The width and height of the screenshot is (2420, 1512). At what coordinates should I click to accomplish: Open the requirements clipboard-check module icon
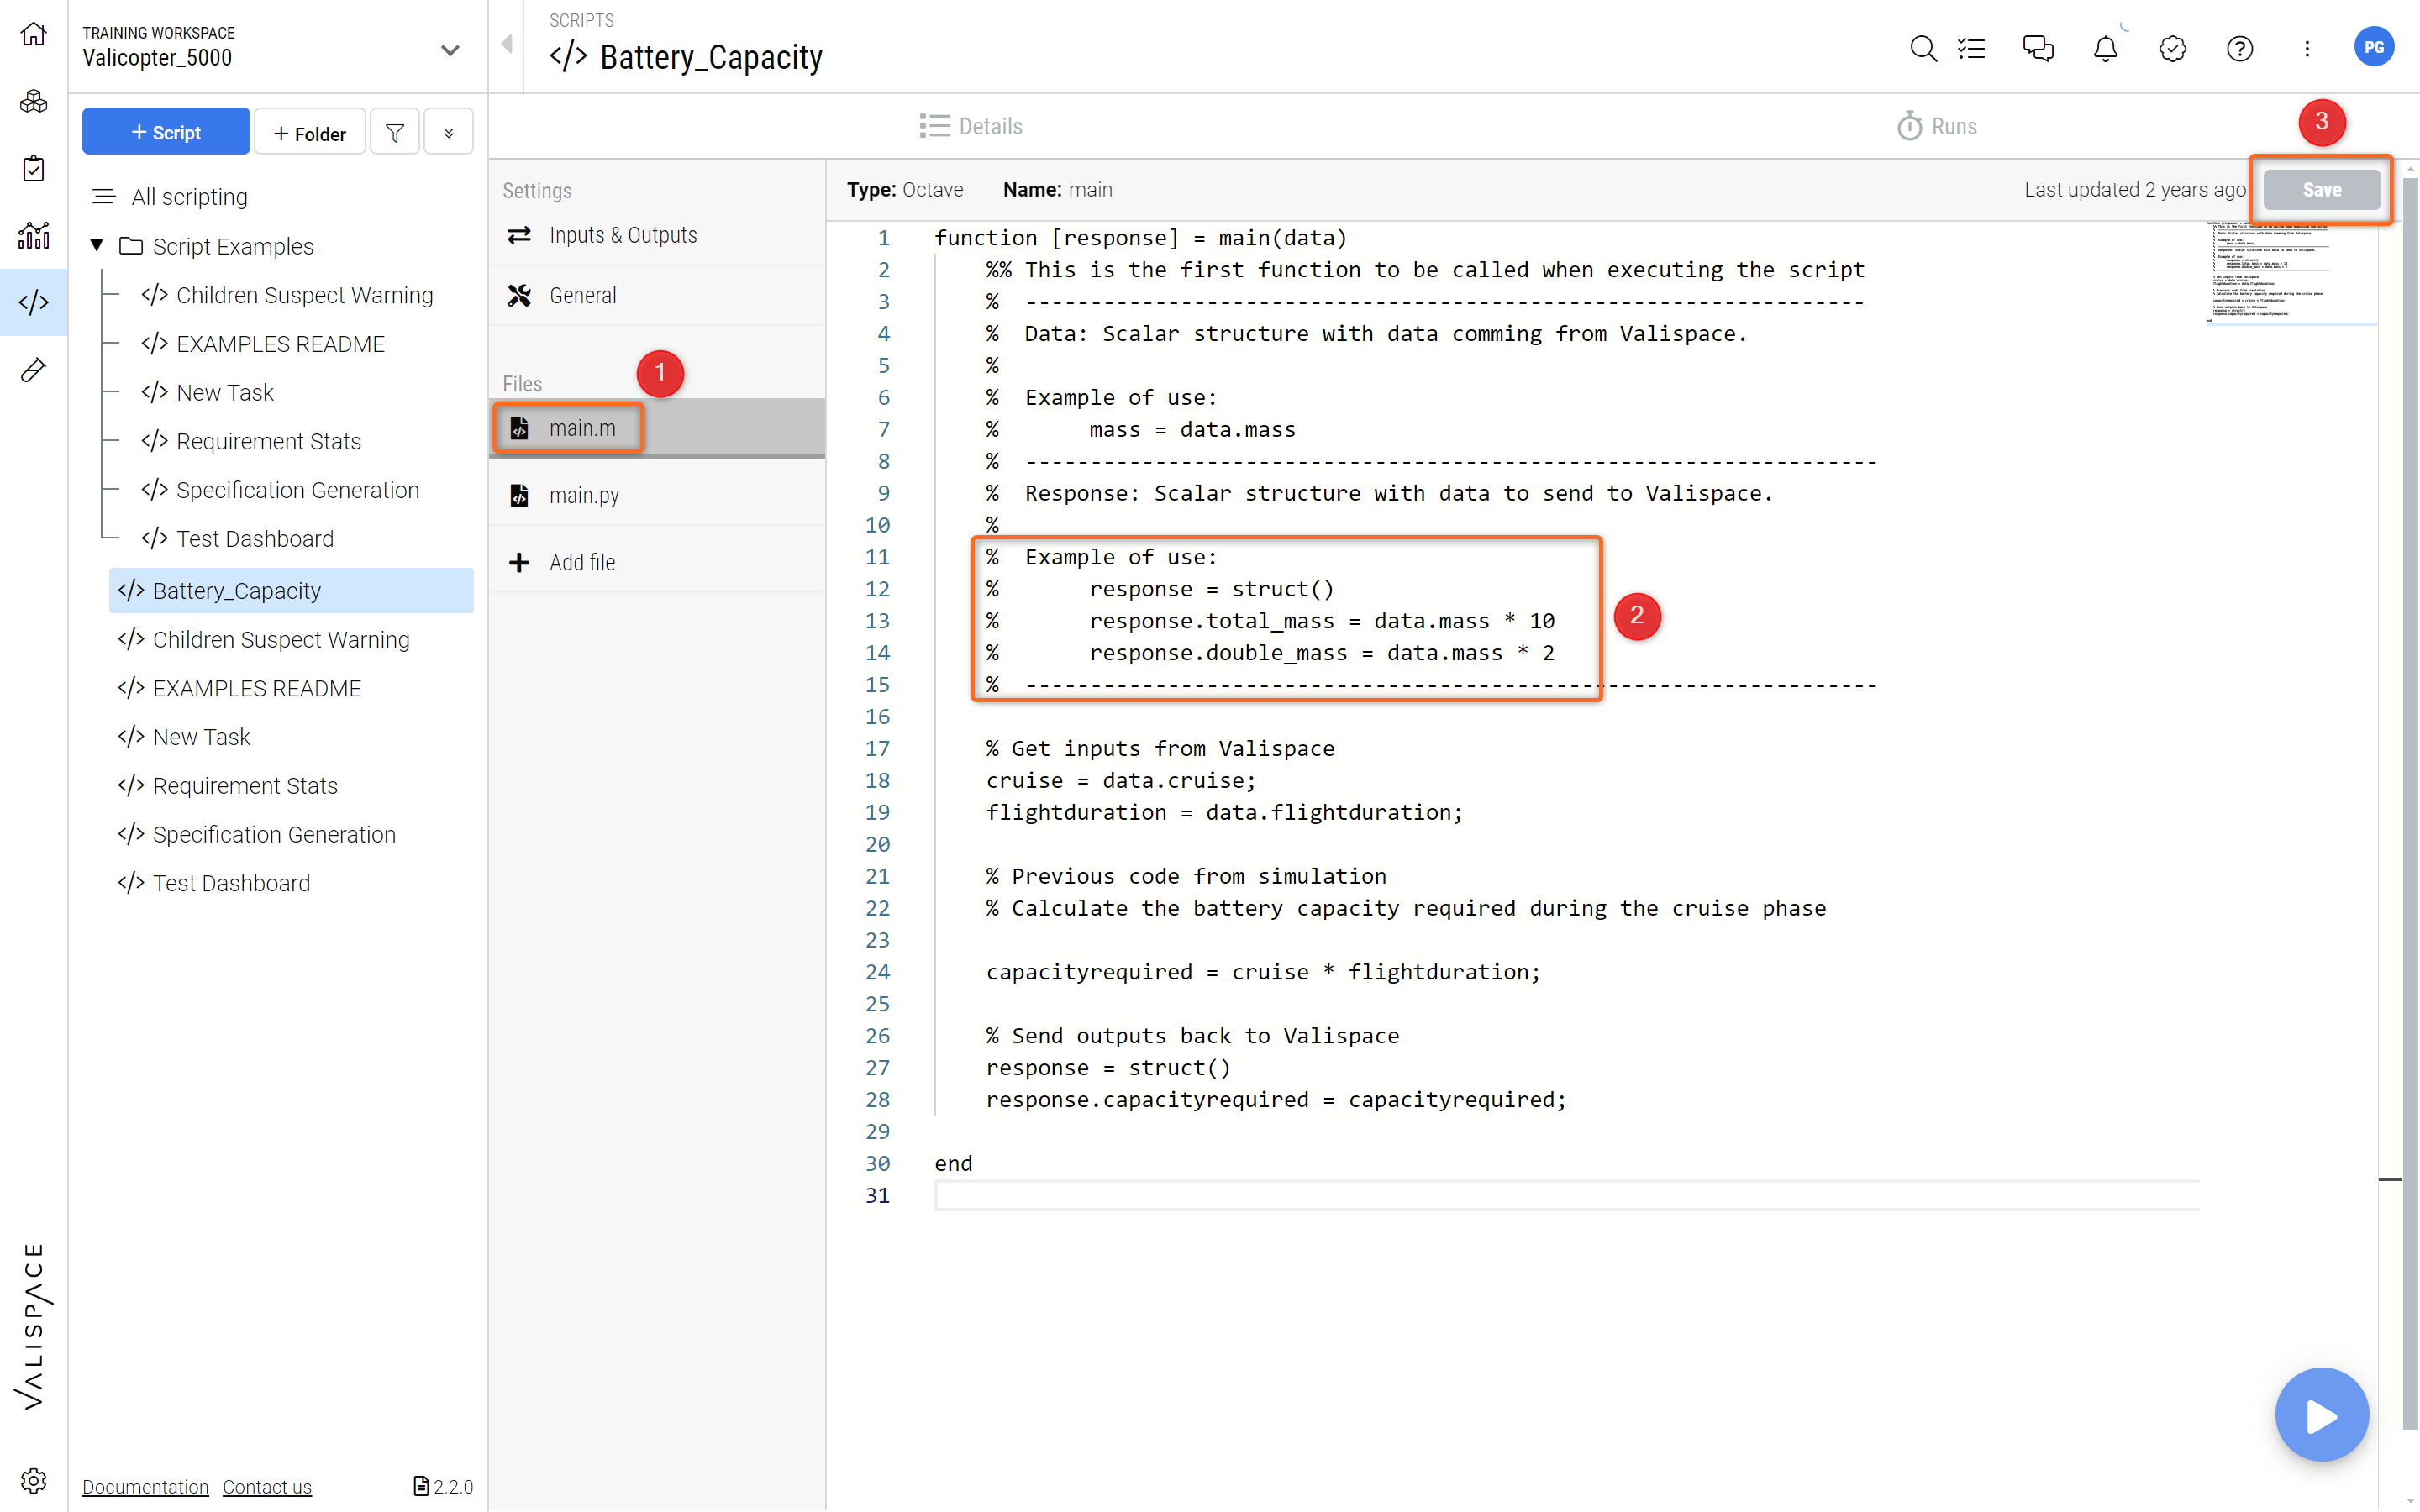[33, 168]
